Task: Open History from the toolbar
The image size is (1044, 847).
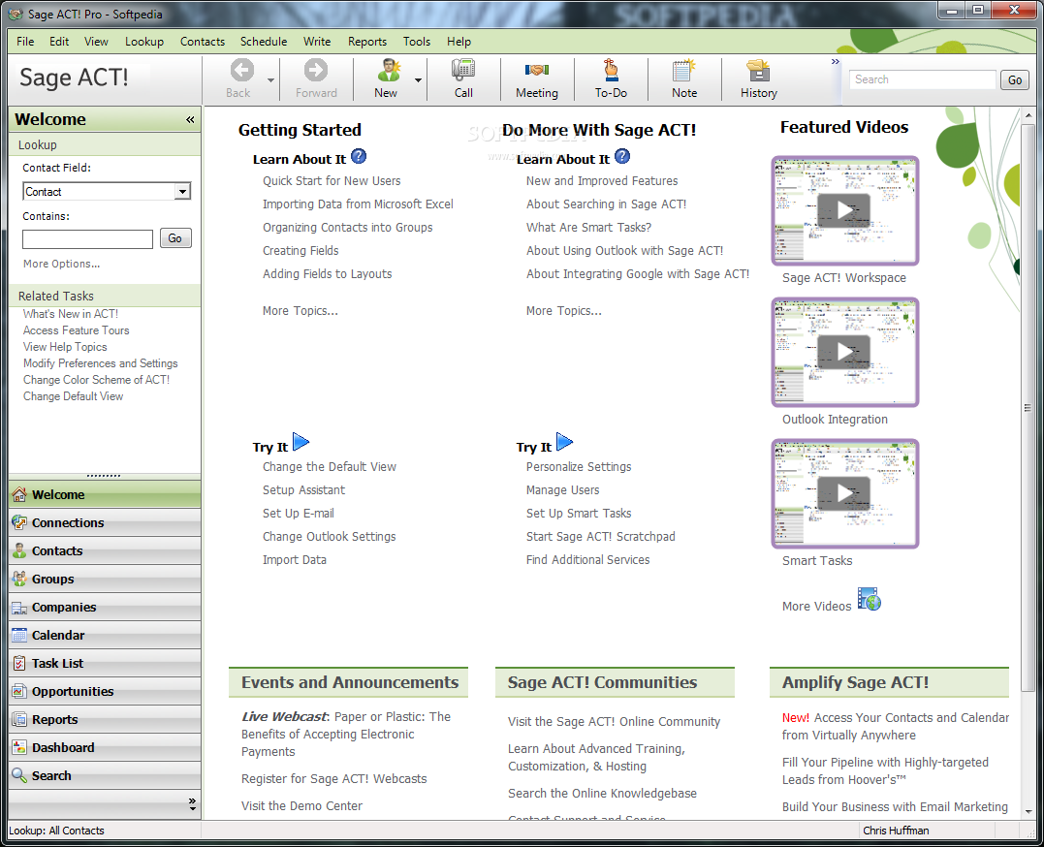Action: click(x=758, y=70)
